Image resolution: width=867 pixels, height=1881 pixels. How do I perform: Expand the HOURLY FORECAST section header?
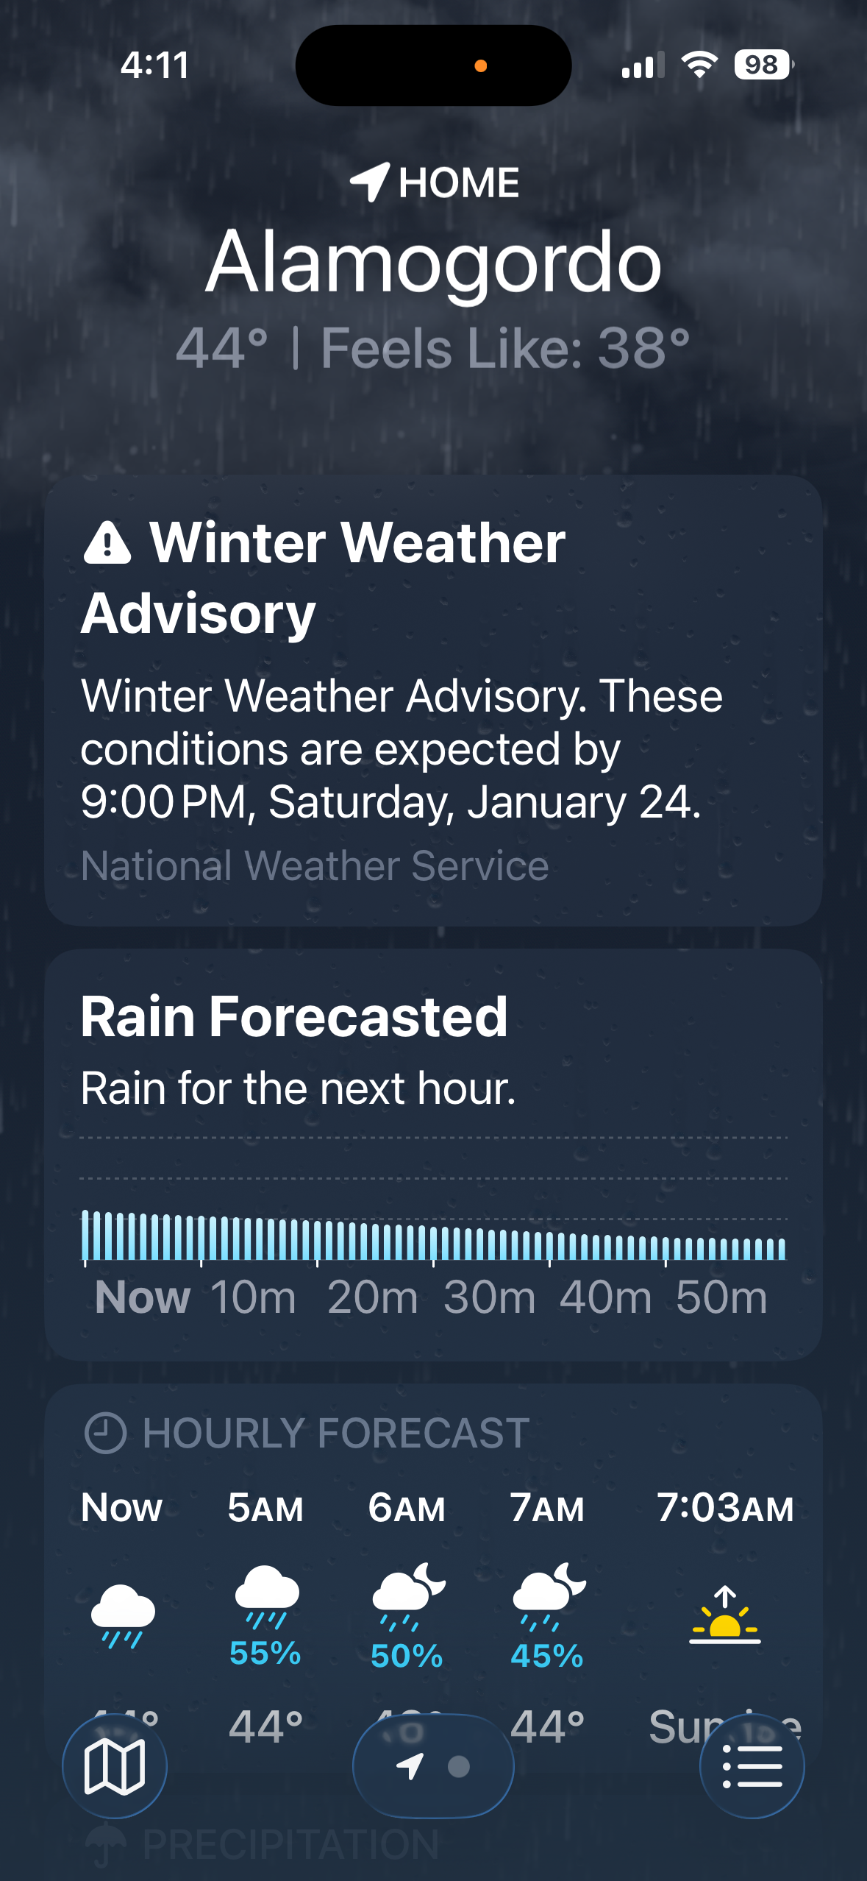tap(335, 1433)
